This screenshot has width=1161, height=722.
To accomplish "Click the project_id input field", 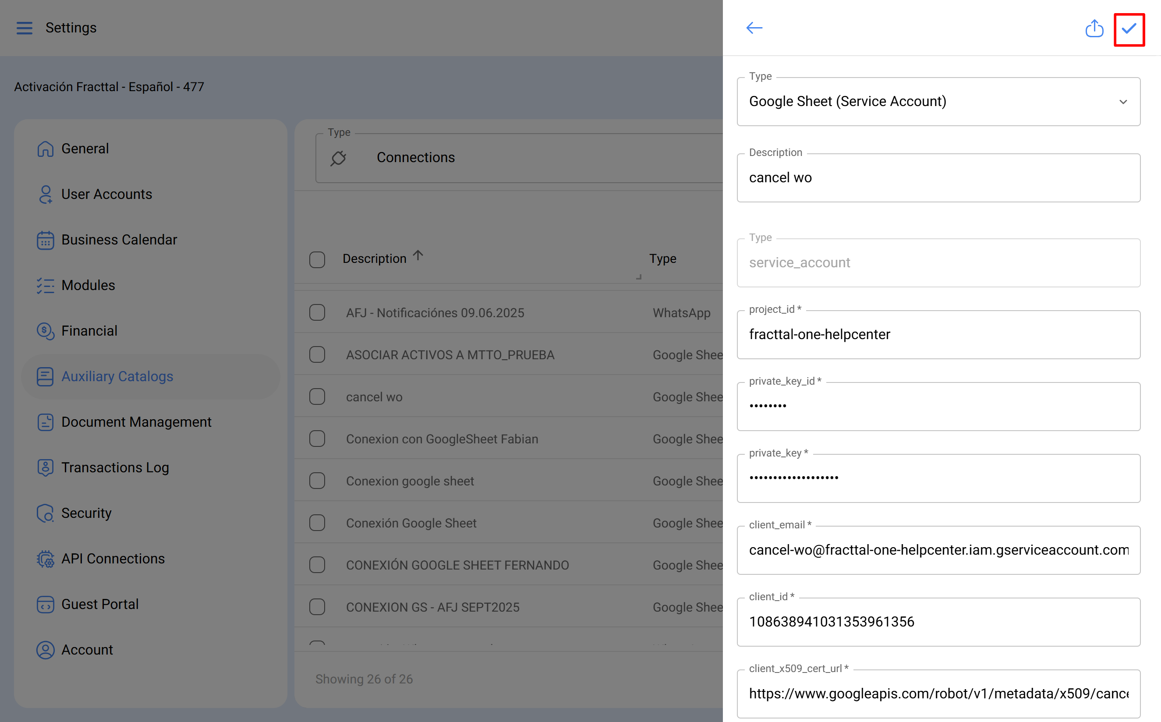I will (x=938, y=334).
